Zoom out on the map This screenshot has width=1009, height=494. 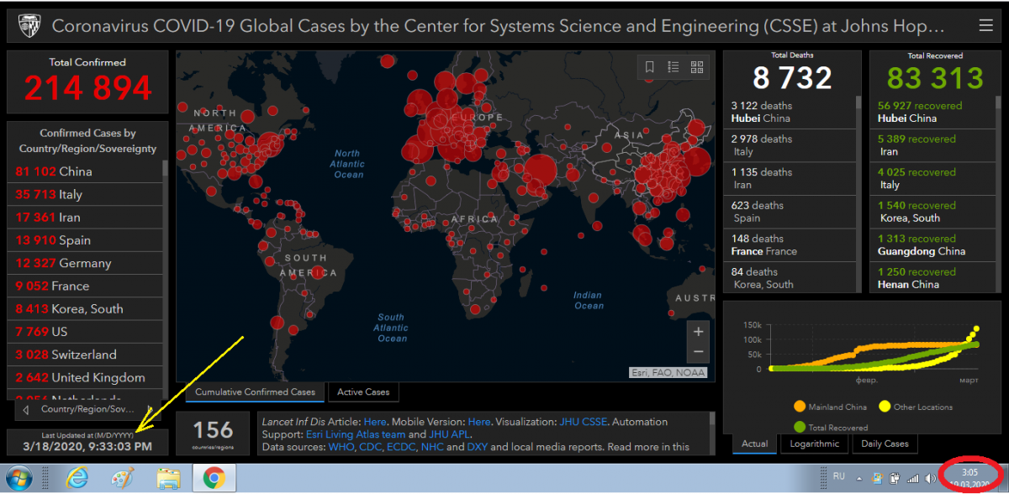click(x=698, y=353)
